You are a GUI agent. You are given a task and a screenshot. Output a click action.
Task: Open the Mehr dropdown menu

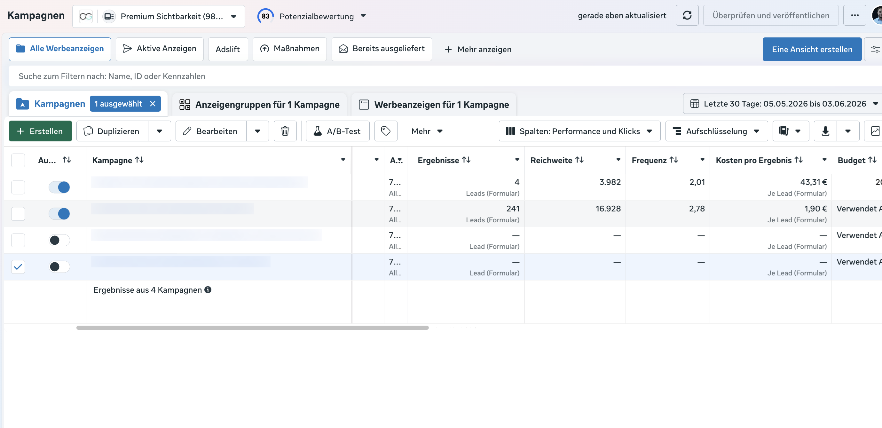point(427,131)
